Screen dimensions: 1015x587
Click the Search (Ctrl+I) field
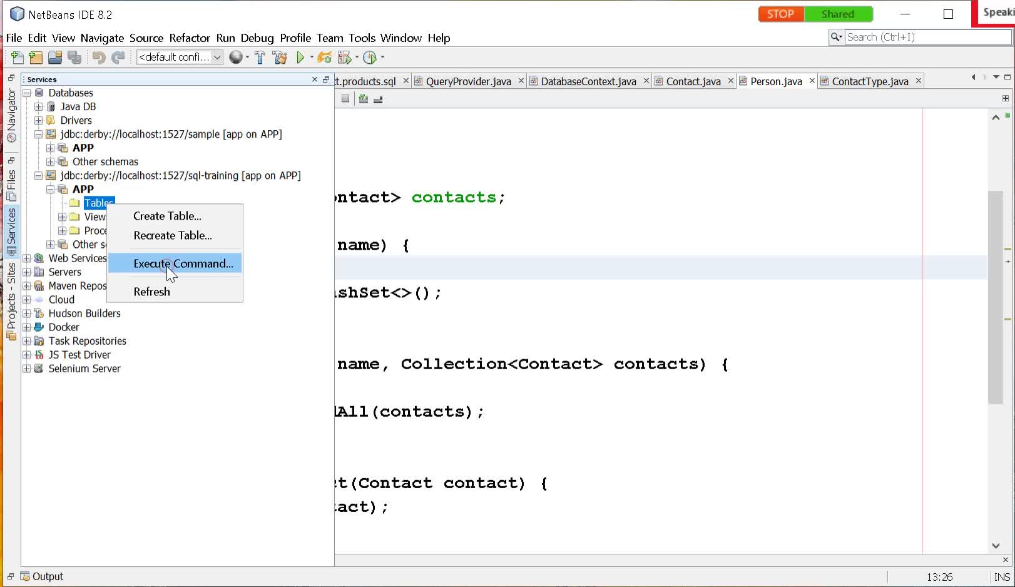tap(927, 37)
